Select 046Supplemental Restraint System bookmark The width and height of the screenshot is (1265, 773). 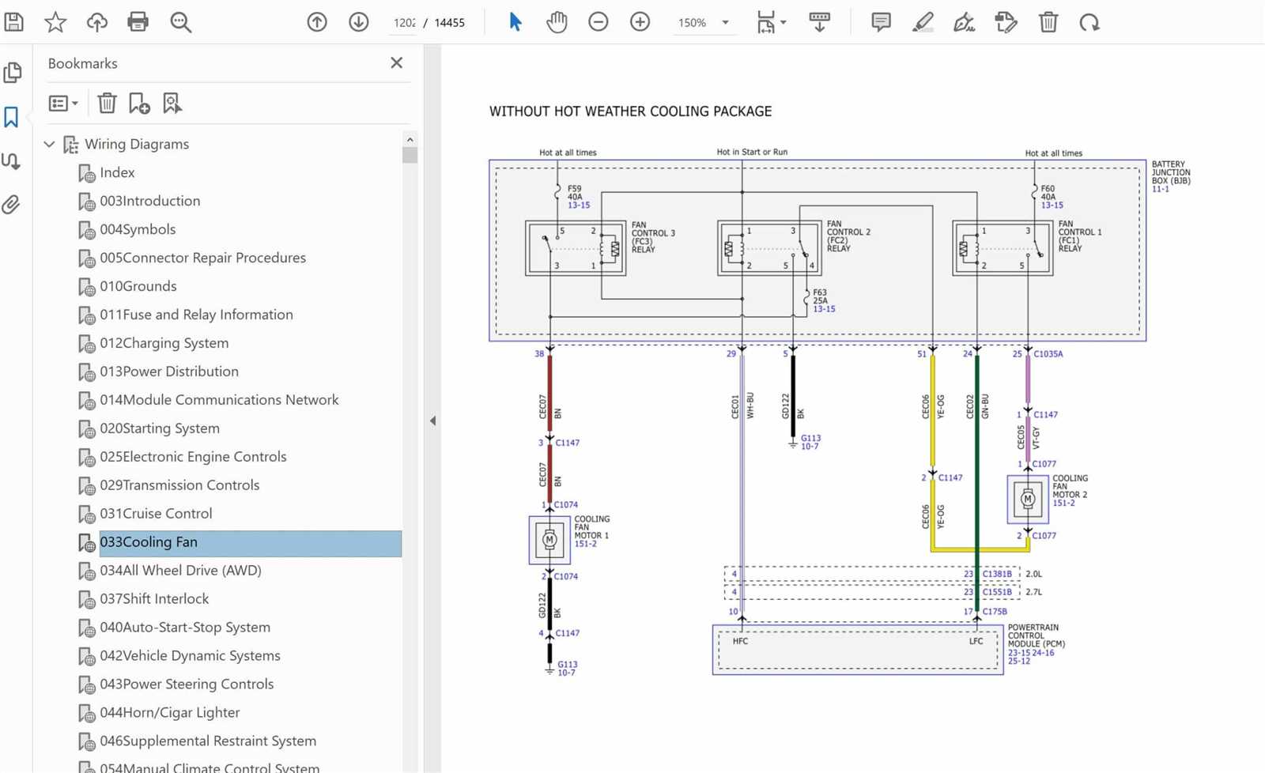tap(208, 741)
